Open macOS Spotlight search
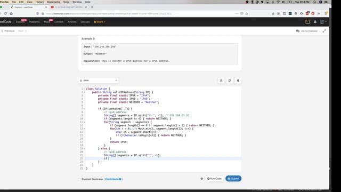The image size is (341, 192). [x=315, y=2]
